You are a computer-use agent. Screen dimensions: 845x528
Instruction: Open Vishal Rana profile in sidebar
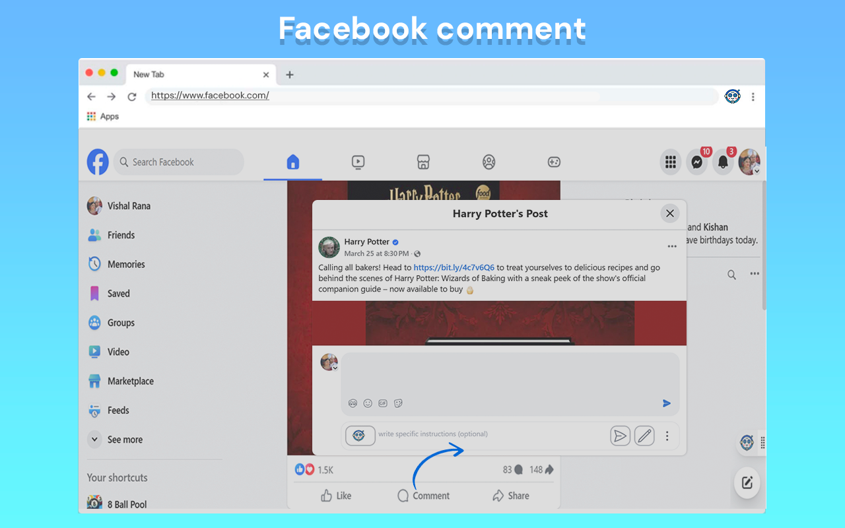tap(119, 206)
